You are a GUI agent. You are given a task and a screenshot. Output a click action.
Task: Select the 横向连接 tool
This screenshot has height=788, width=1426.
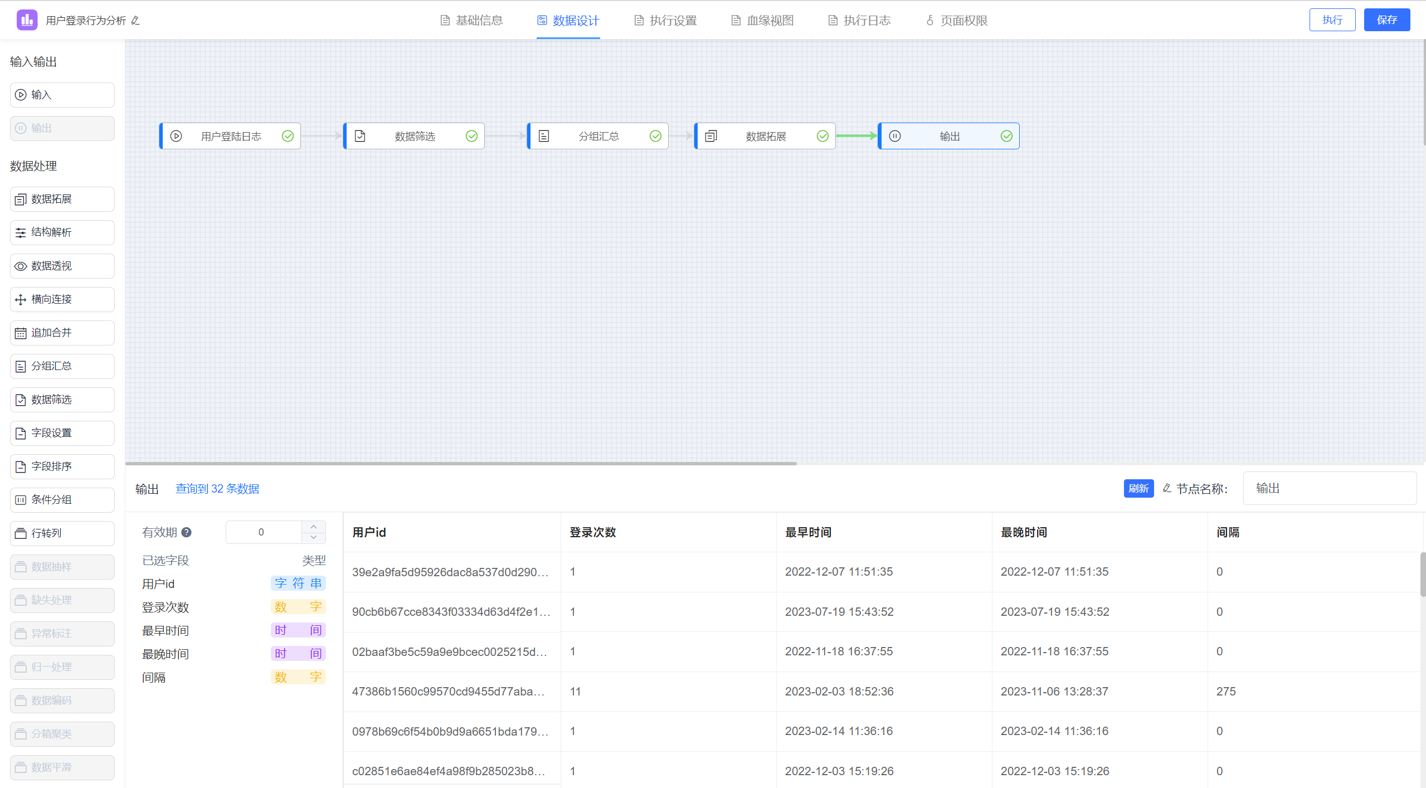click(61, 299)
